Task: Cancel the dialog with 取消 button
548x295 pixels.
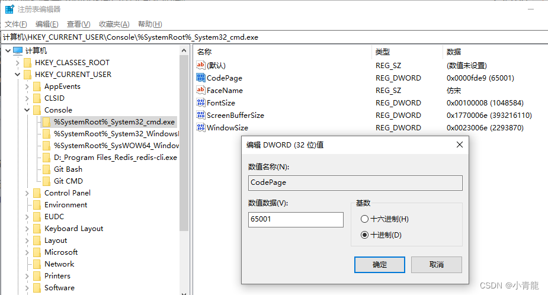Action: coord(437,265)
